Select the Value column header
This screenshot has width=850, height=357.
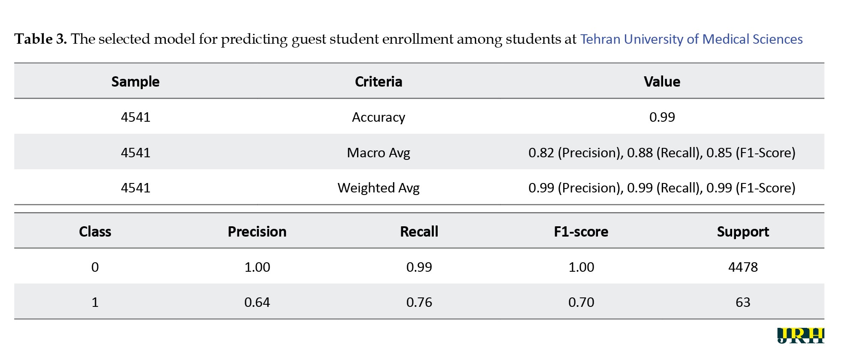click(x=662, y=81)
